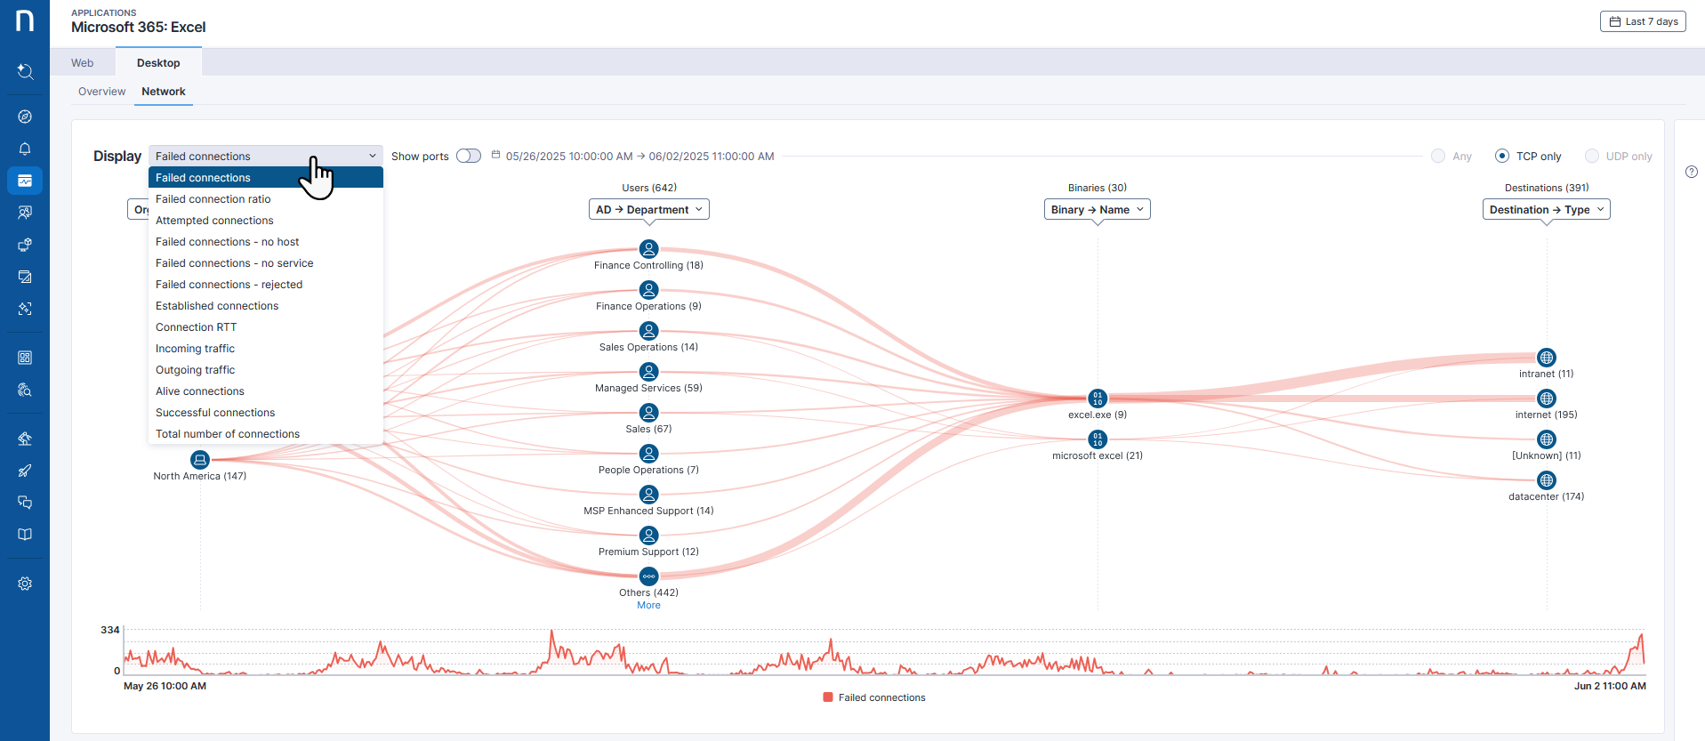Select Established connections from the display list
The image size is (1705, 741).
[217, 305]
